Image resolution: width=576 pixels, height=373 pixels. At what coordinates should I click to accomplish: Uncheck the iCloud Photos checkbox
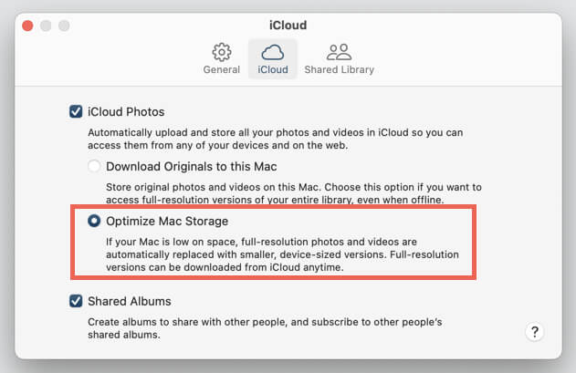(x=76, y=111)
